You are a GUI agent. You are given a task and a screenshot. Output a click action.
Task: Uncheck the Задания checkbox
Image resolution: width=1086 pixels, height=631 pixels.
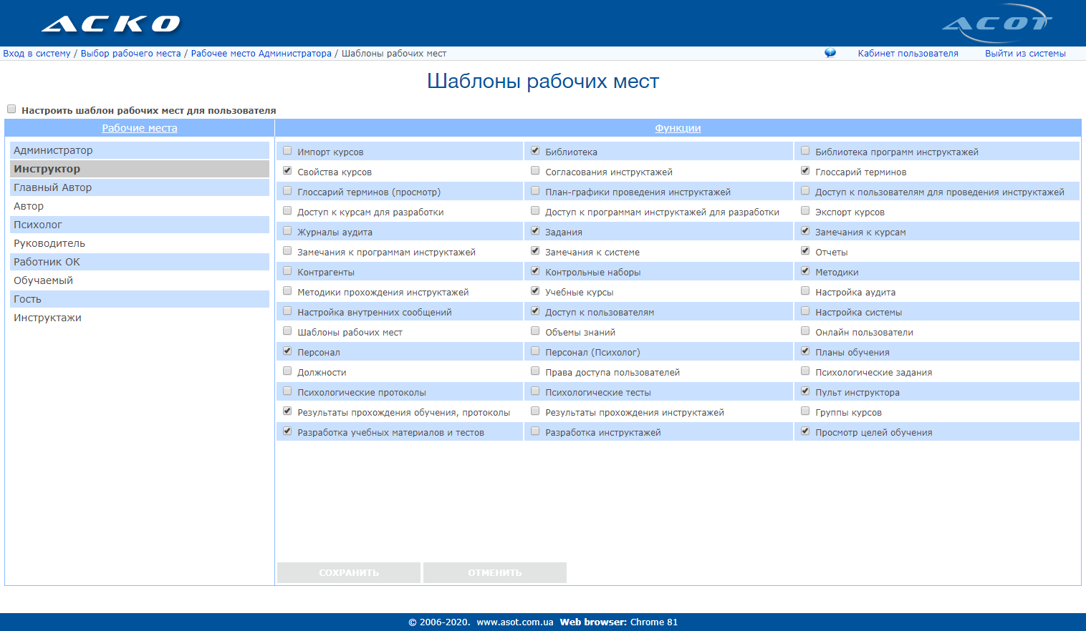[535, 231]
